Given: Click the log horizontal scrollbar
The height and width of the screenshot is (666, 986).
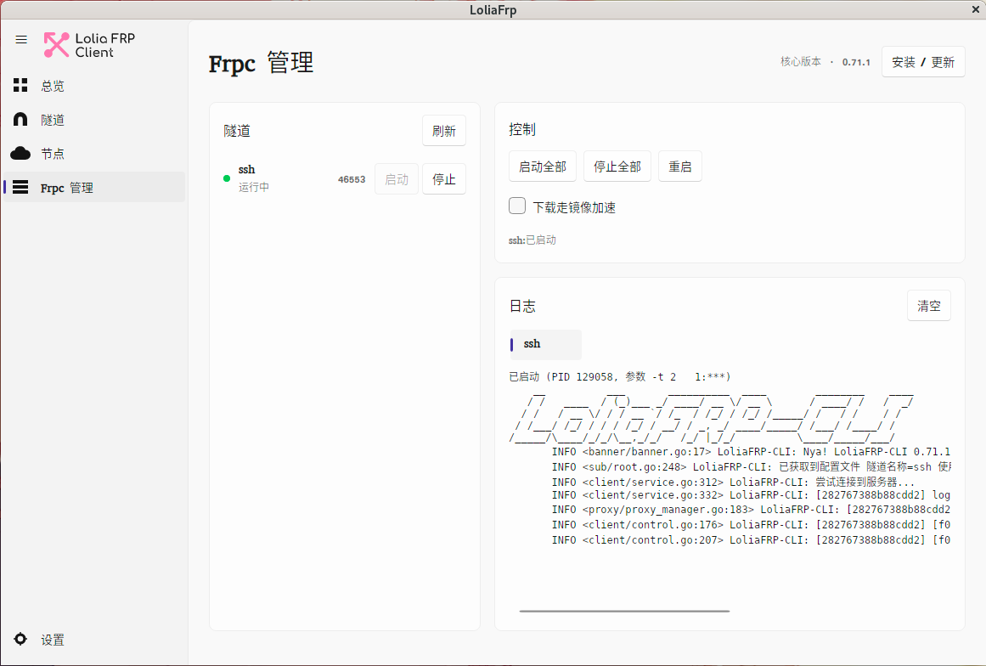Looking at the screenshot, I should (x=624, y=611).
